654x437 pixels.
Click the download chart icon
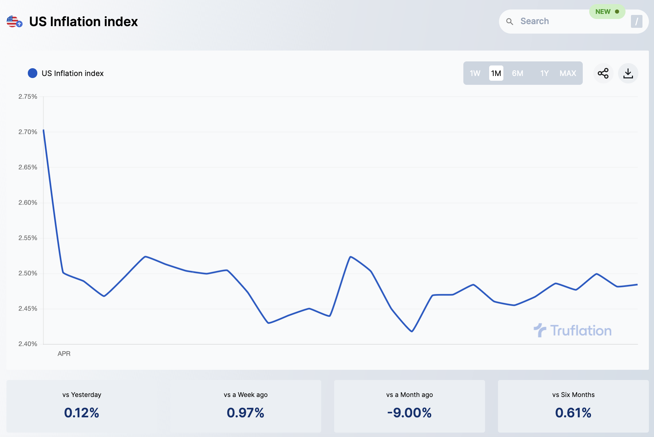pos(628,73)
